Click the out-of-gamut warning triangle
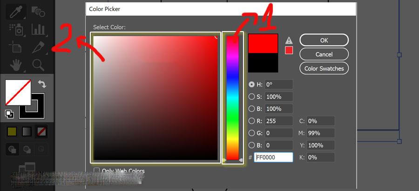Screen dimensions: 419x191 (289, 40)
